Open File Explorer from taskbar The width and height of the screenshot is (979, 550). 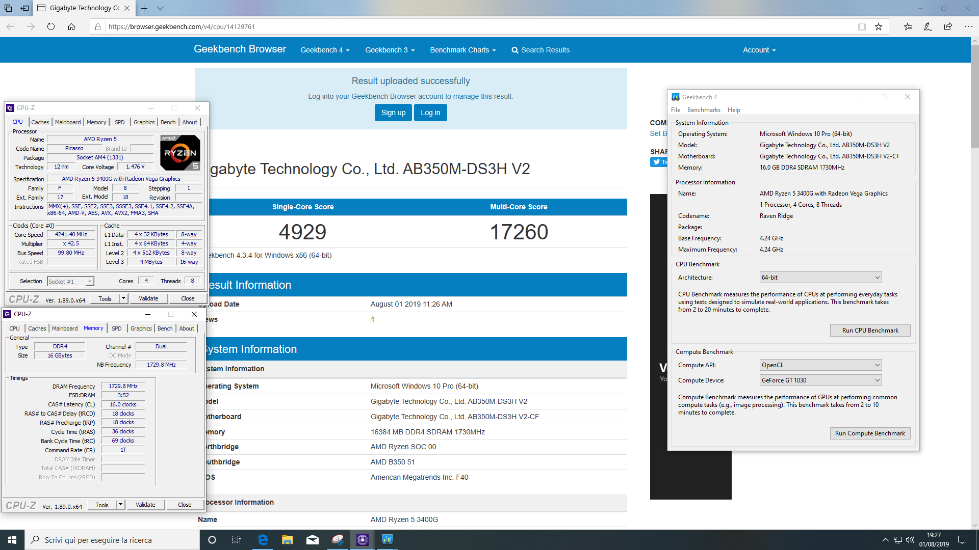(x=288, y=540)
